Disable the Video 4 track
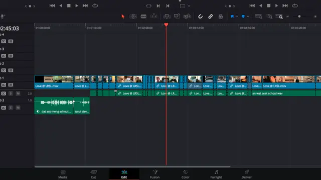 11,41
